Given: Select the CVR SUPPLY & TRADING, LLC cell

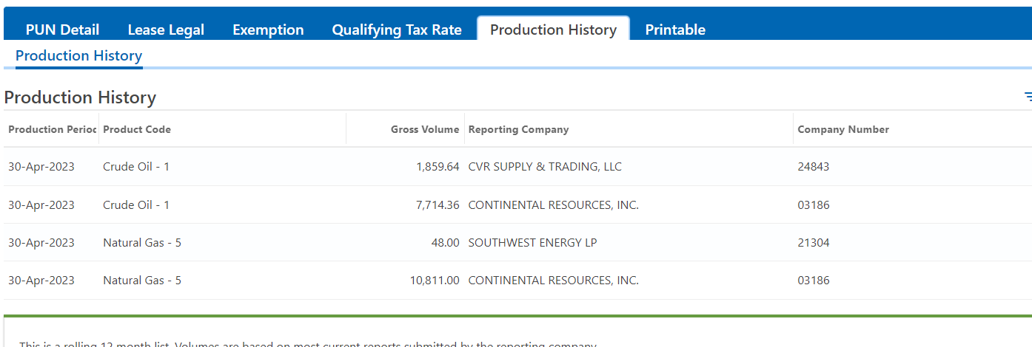Looking at the screenshot, I should (x=545, y=167).
